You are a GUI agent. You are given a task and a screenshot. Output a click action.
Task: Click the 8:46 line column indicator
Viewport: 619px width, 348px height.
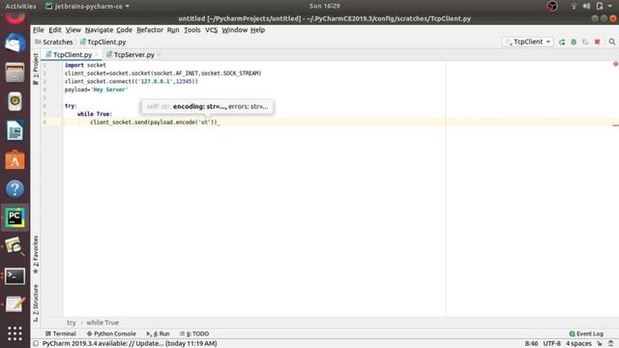[531, 344]
